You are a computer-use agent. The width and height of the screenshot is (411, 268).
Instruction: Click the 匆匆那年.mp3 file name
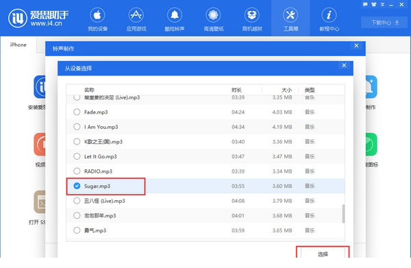[100, 216]
